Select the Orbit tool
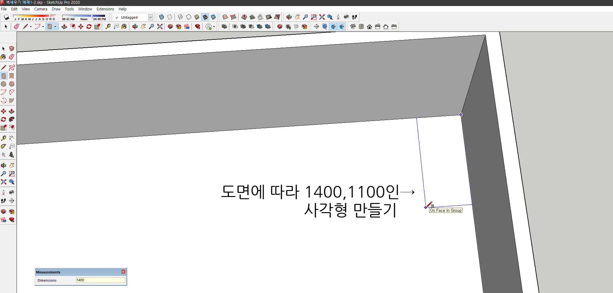Viewport: 613px width, 293px height. [x=135, y=27]
